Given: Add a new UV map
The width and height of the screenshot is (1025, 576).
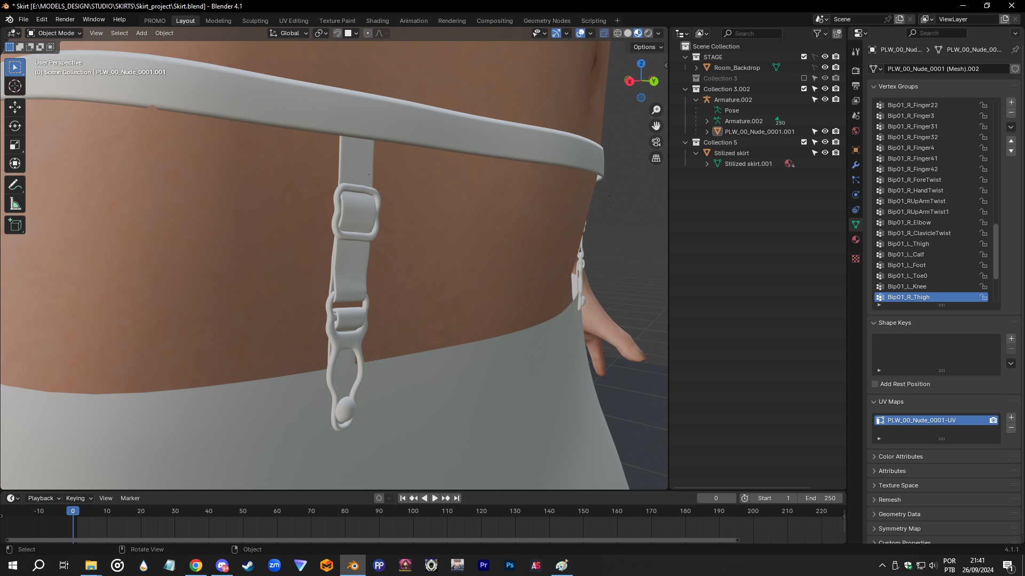Looking at the screenshot, I should 1011,418.
